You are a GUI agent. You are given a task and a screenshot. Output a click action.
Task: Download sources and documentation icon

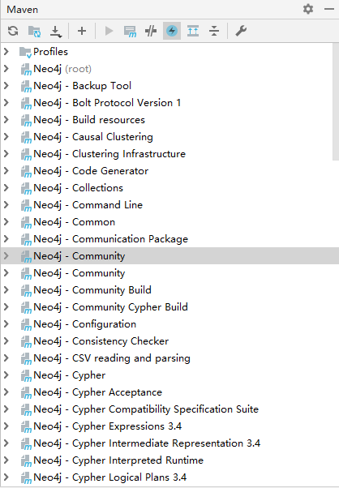click(56, 31)
